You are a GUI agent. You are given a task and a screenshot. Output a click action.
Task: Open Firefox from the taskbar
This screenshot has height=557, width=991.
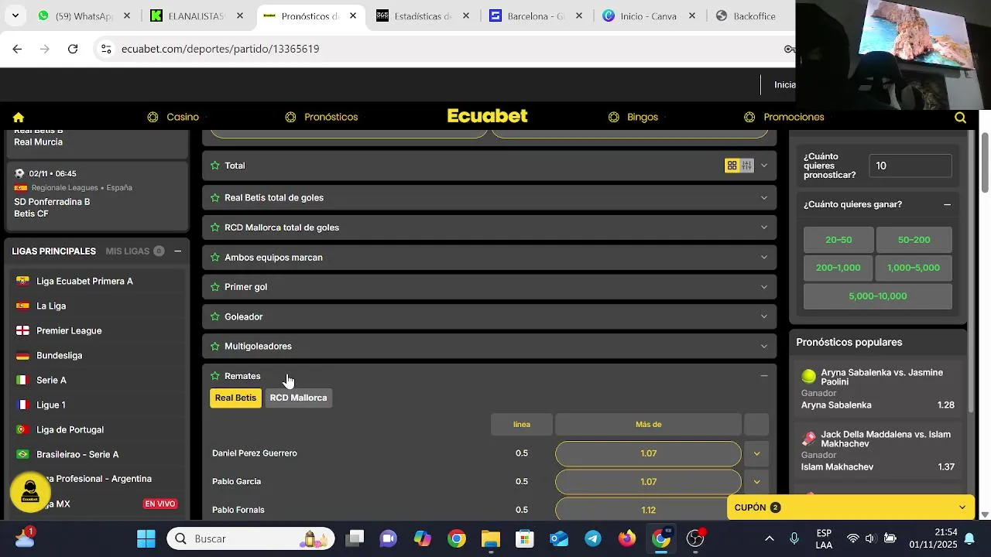pos(627,538)
